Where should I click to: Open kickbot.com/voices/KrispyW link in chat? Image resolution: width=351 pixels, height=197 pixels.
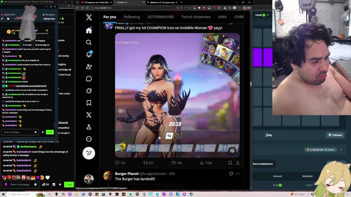(31, 86)
